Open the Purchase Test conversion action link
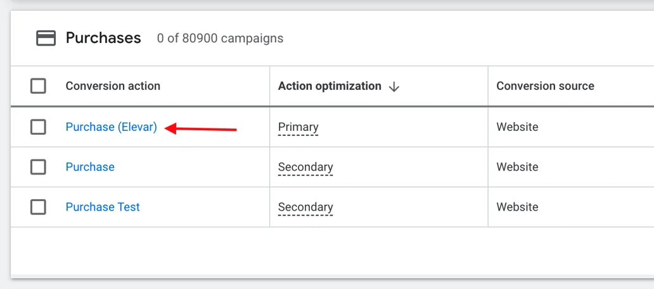The image size is (654, 289). click(103, 207)
